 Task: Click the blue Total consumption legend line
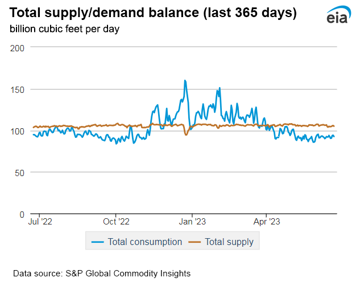point(97,242)
